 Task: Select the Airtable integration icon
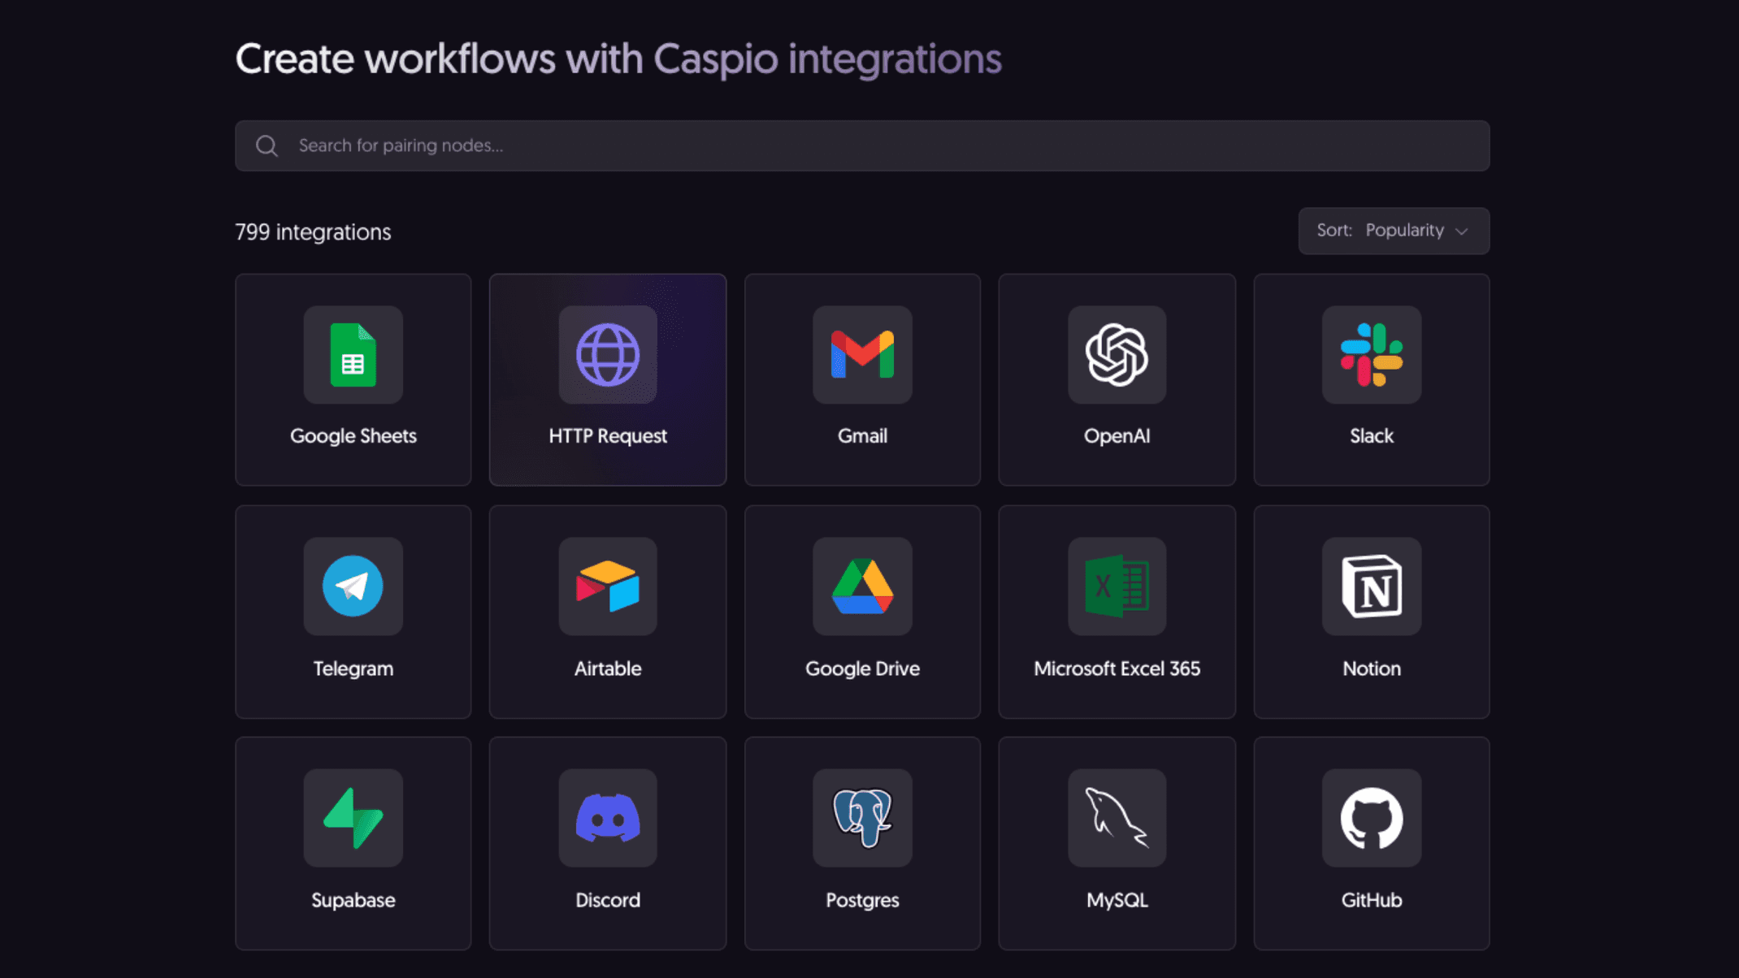pyautogui.click(x=607, y=587)
